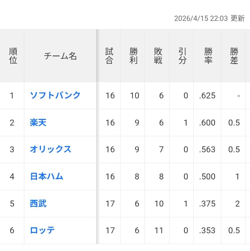Select the 試合 column header
The width and height of the screenshot is (250, 251).
coord(109,56)
